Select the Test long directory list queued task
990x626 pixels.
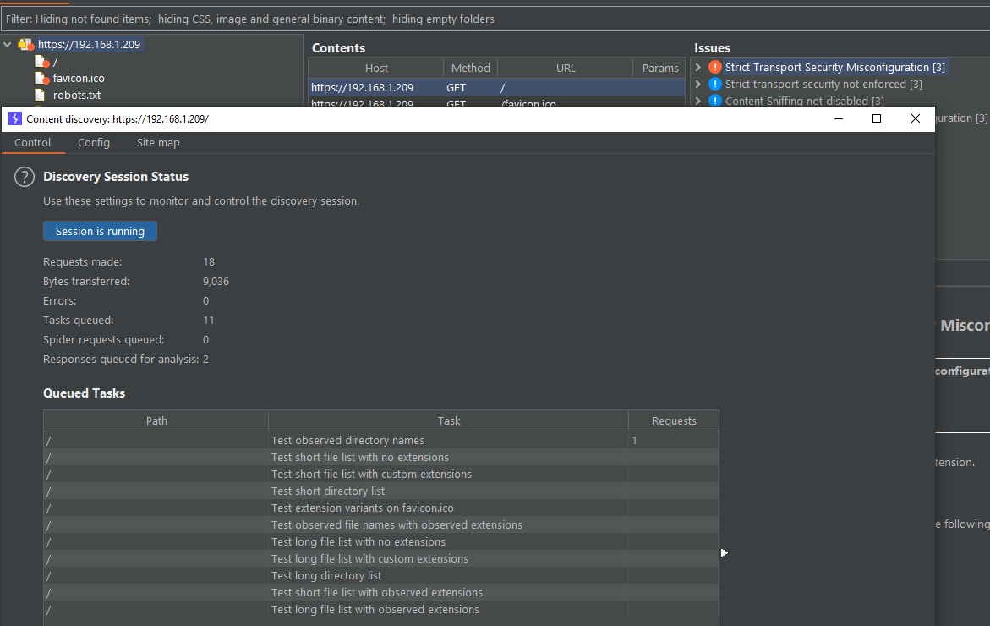tap(325, 575)
